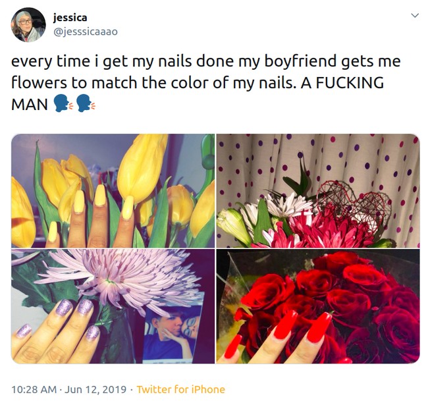Open the polka-dot curtain bouquet photo

(317, 191)
